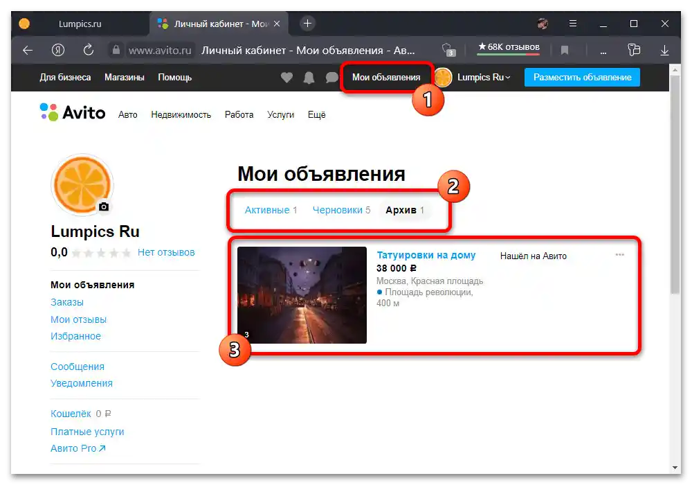Click the page's vertical scrollbar thumb
This screenshot has height=485, width=692.
pyautogui.click(x=675, y=184)
